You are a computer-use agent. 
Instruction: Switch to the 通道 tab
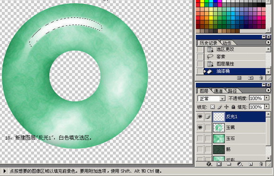click(218, 91)
